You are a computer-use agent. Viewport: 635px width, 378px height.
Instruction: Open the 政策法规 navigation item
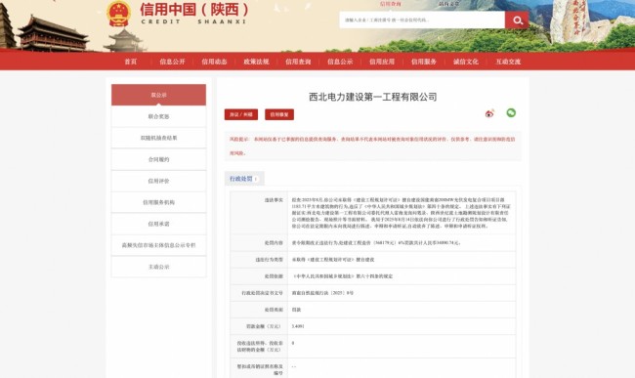pos(256,62)
